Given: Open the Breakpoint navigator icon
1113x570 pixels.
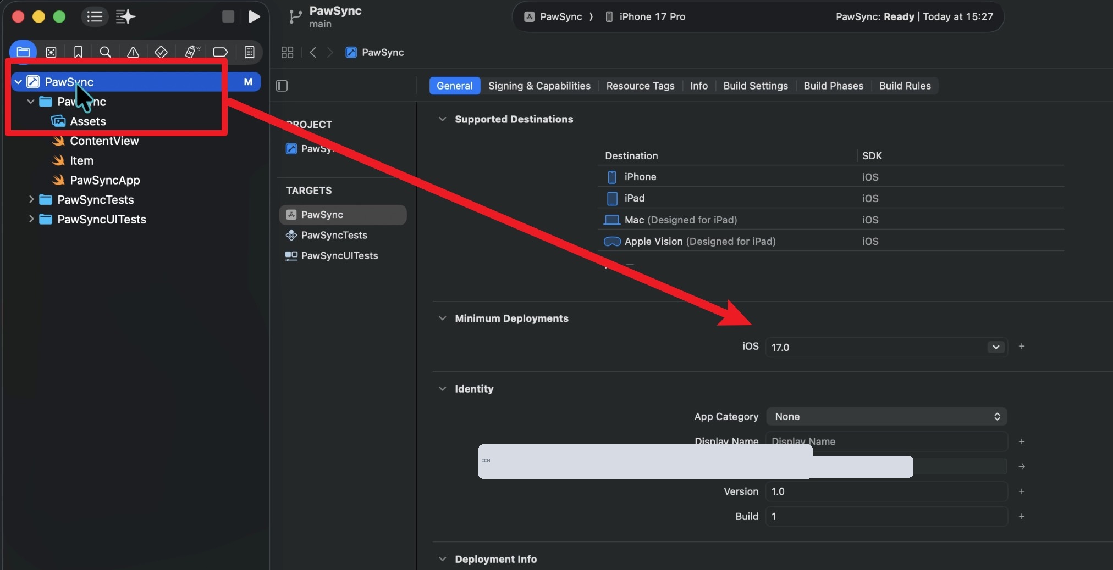Looking at the screenshot, I should pos(220,52).
